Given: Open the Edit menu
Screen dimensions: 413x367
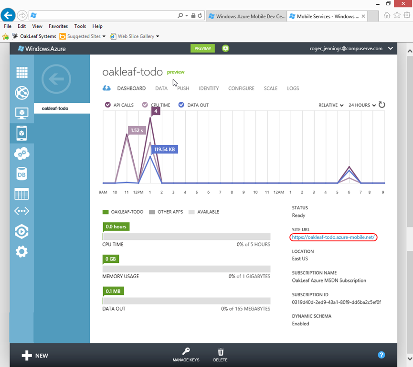Looking at the screenshot, I should click(21, 26).
